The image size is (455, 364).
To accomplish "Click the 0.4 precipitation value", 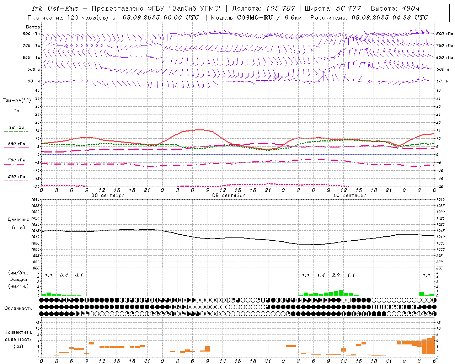I will pyautogui.click(x=64, y=275).
